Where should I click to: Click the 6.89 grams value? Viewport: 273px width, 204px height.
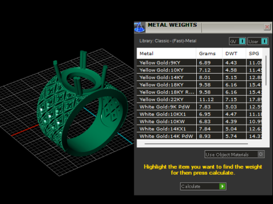(x=205, y=63)
